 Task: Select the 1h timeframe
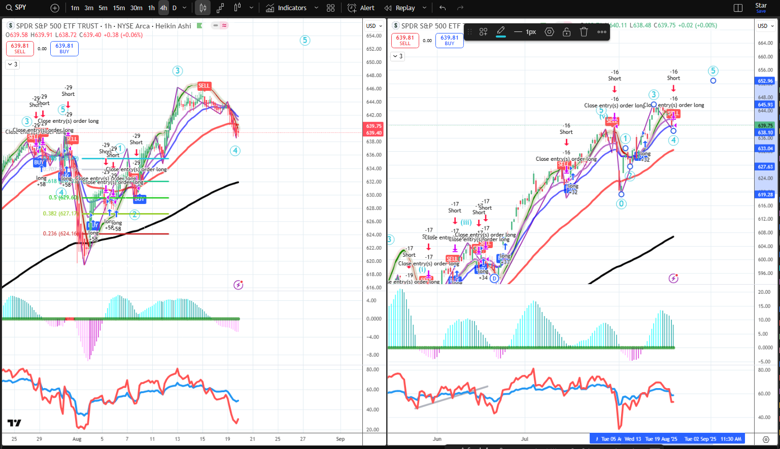pos(151,8)
